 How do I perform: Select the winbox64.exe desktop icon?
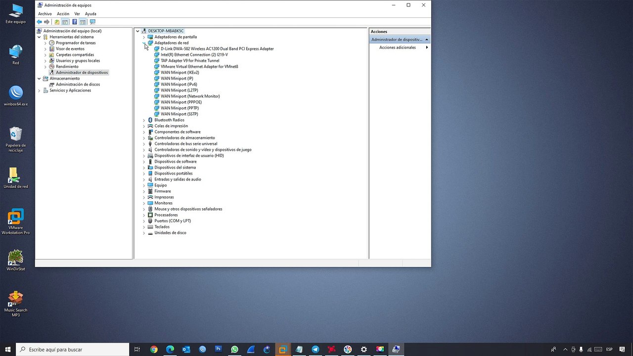(16, 96)
